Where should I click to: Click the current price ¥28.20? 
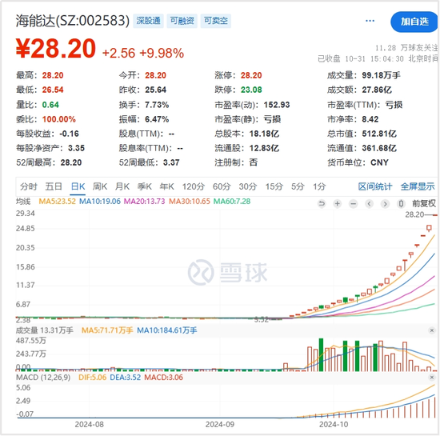pos(55,49)
